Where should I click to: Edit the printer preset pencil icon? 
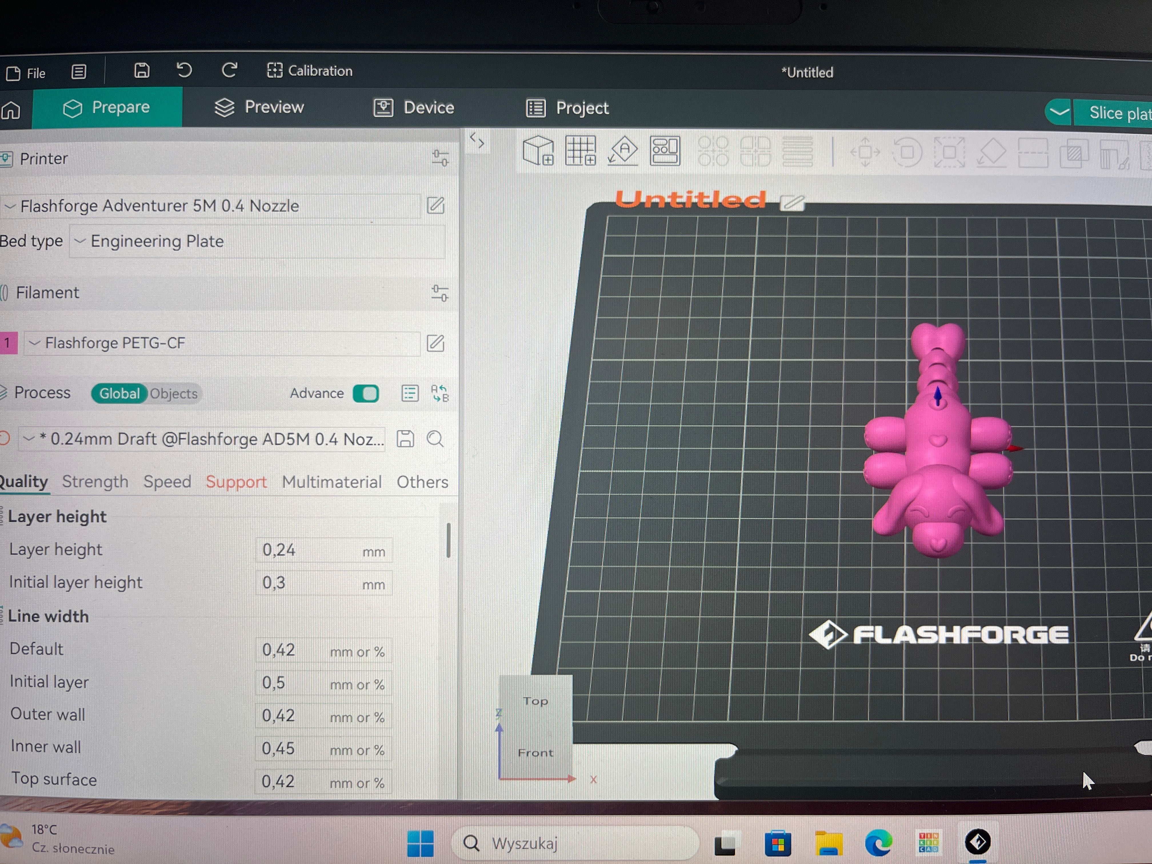(436, 205)
